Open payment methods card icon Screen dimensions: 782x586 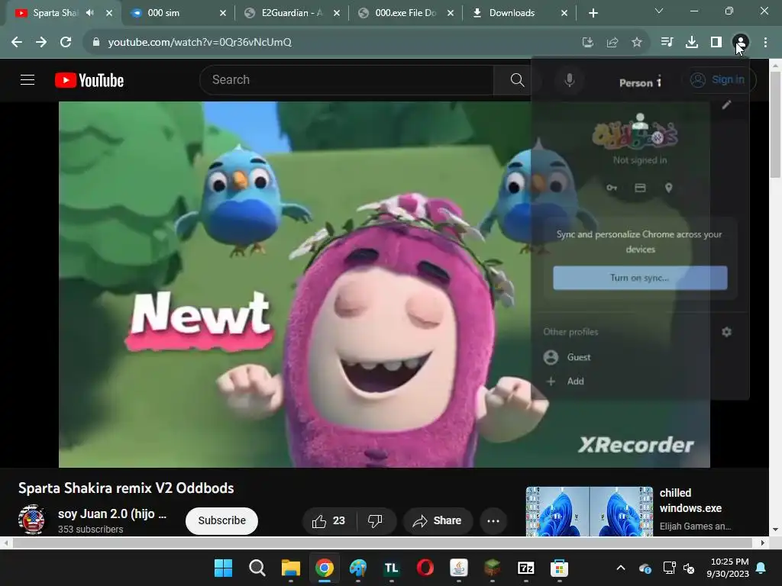tap(640, 188)
